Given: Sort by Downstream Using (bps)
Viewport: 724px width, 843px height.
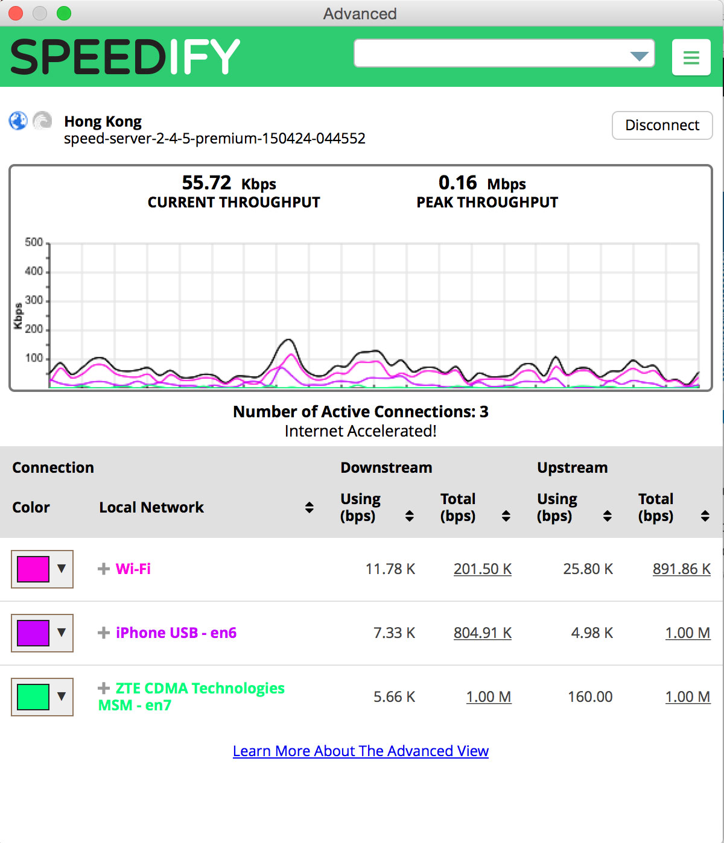Looking at the screenshot, I should coord(410,516).
